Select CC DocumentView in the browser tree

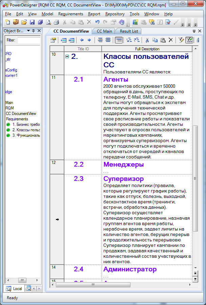(21, 114)
